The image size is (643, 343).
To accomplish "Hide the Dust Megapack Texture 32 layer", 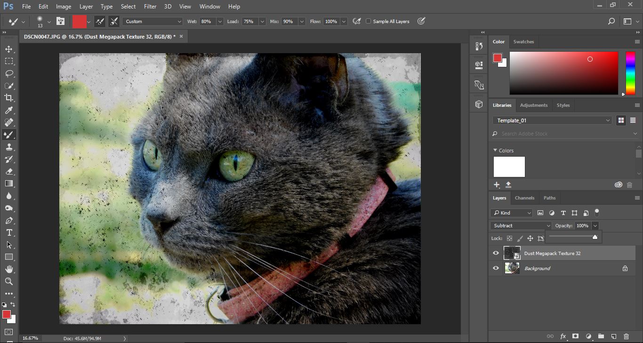I will tap(496, 253).
